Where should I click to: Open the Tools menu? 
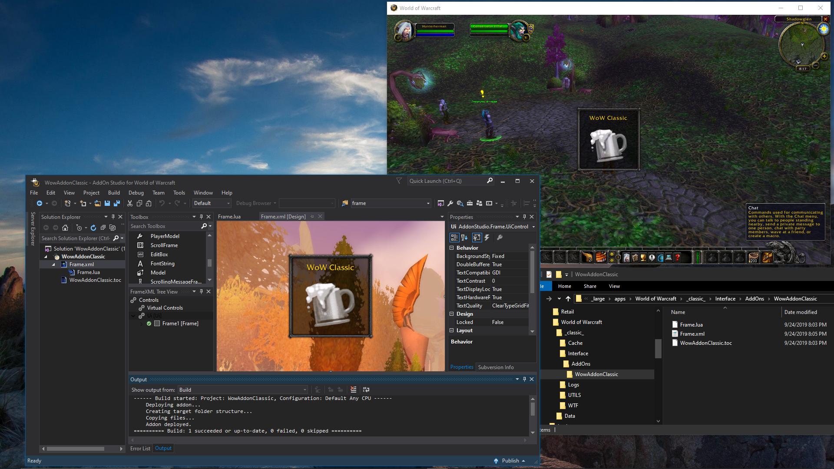coord(179,193)
